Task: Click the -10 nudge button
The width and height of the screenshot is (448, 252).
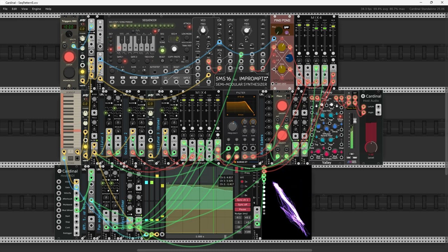Action: click(239, 227)
